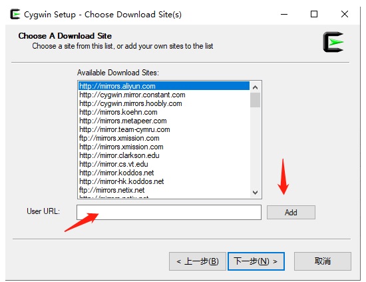This screenshot has height=282, width=366.
Task: Click the scrollbar down arrow in site list
Action: click(x=255, y=193)
